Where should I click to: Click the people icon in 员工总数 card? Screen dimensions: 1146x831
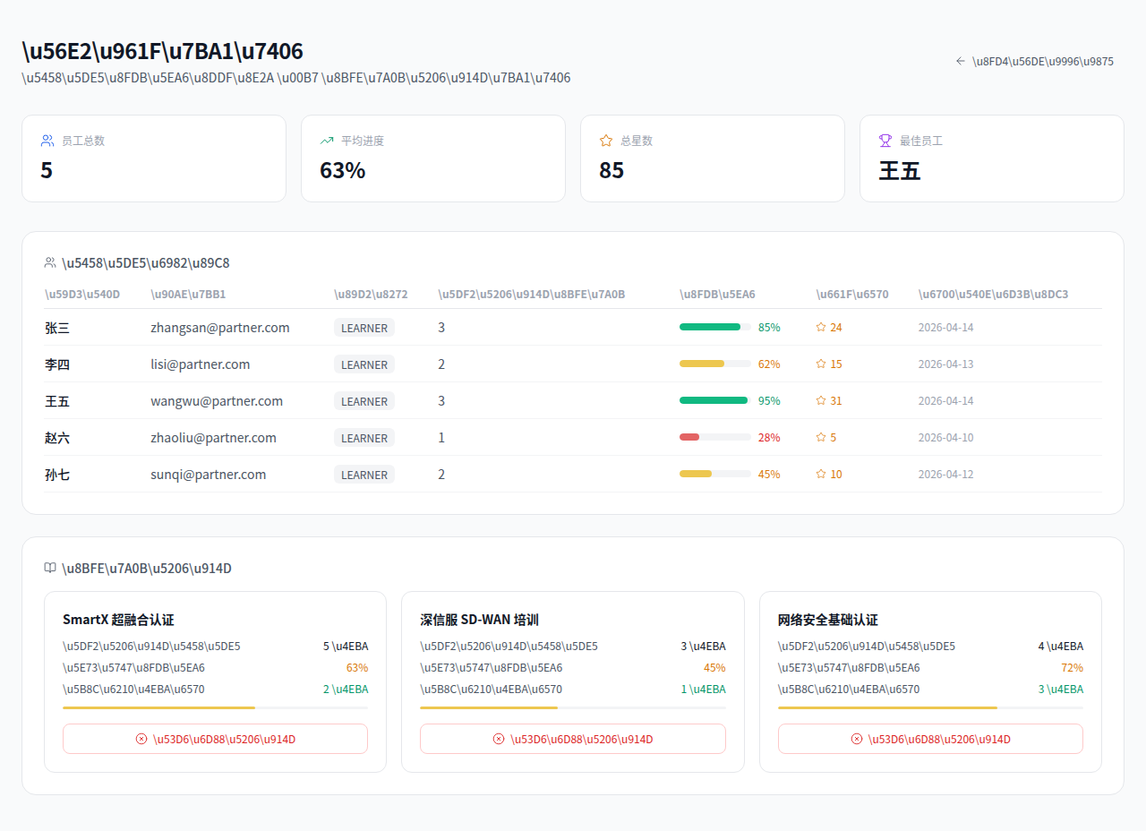pyautogui.click(x=47, y=141)
